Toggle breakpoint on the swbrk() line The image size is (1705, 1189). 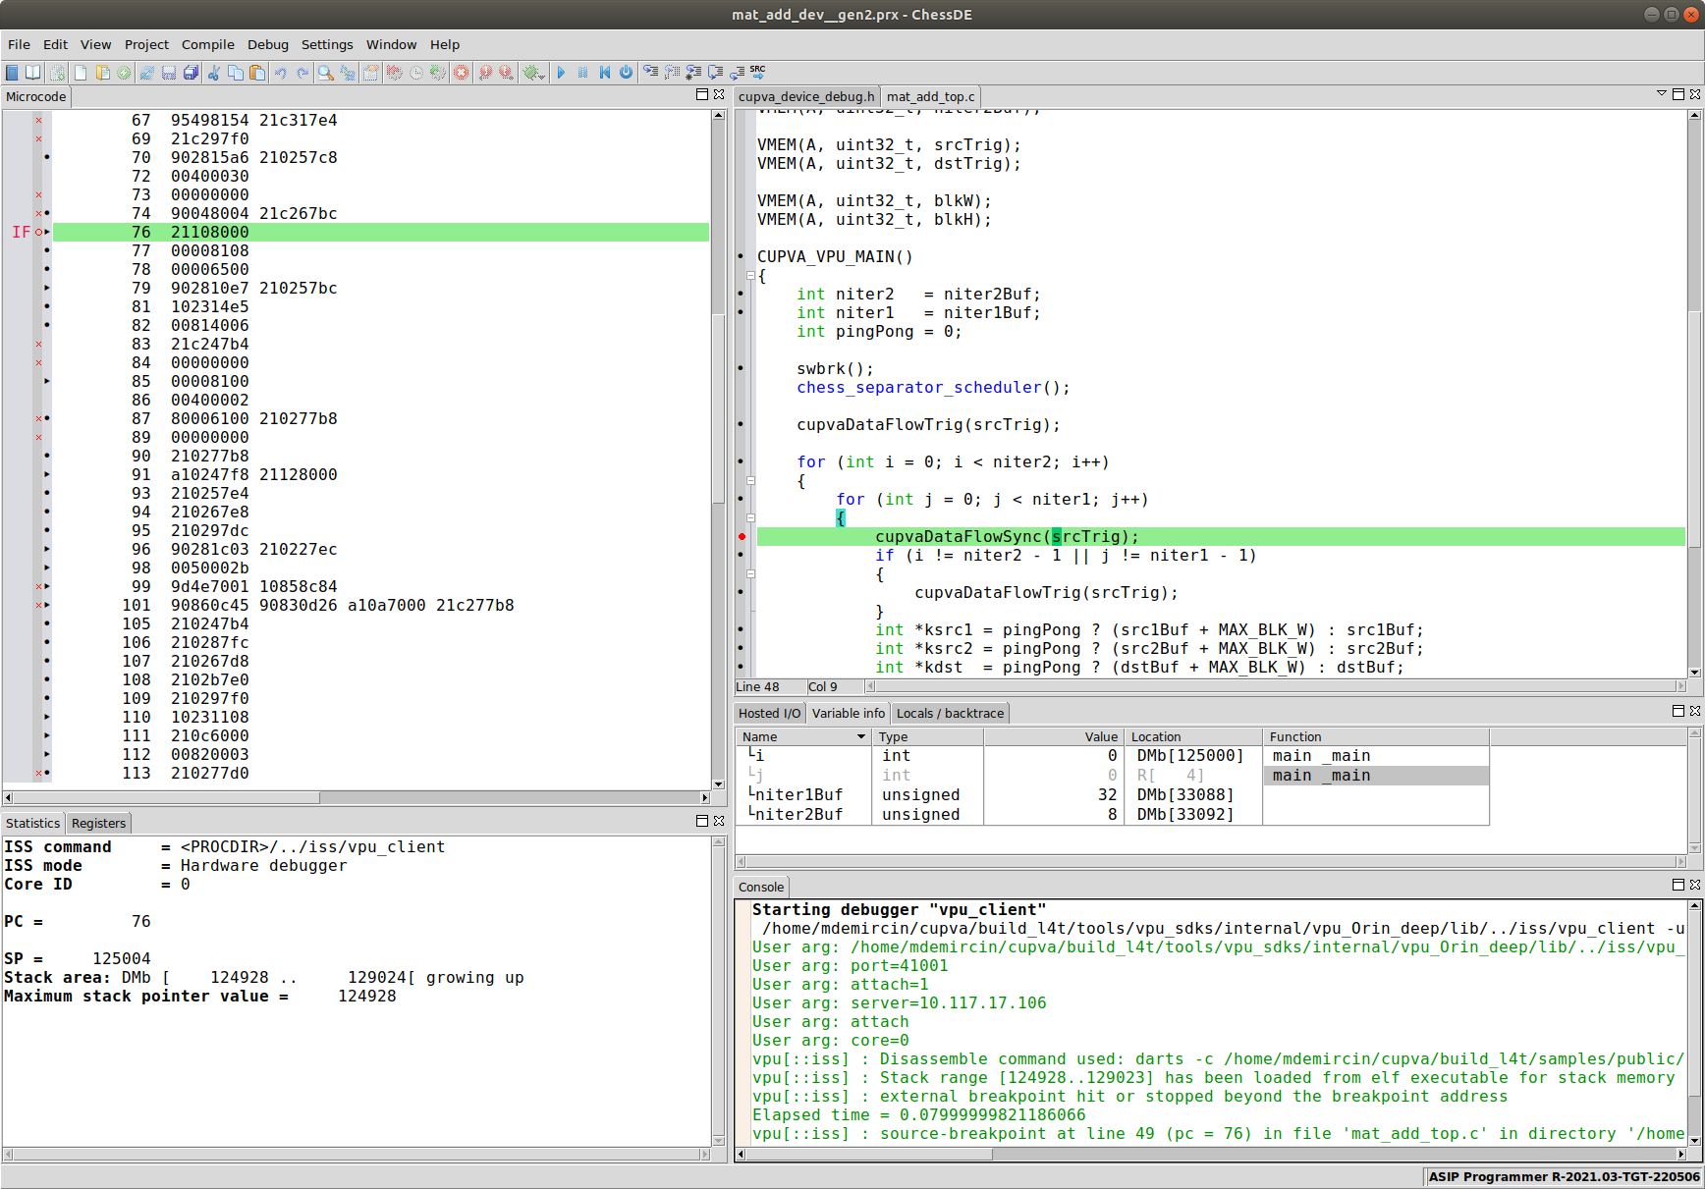742,369
